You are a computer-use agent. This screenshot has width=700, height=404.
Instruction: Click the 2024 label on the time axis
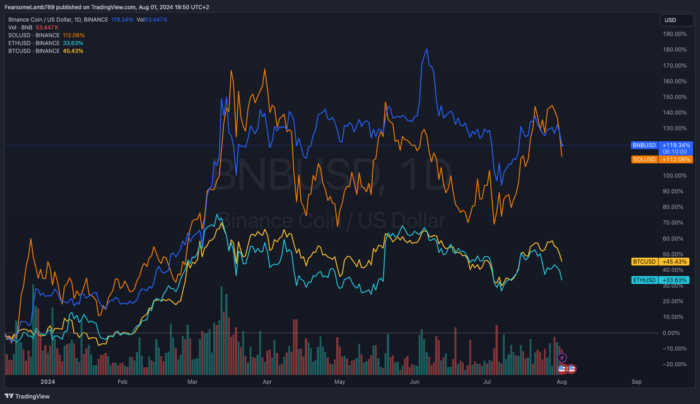point(47,382)
